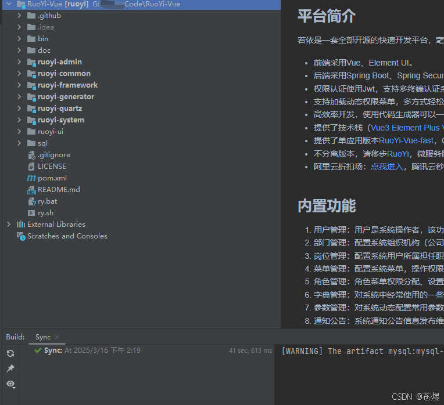This screenshot has width=444, height=405.
Task: Click the README.md markdown icon
Action: (x=31, y=190)
